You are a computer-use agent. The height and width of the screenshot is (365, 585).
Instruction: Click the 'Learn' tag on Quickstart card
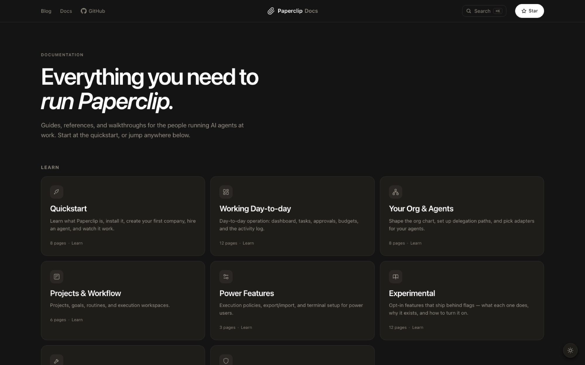pyautogui.click(x=77, y=243)
